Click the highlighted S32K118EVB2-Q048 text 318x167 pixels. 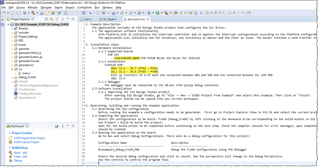(x=127, y=58)
